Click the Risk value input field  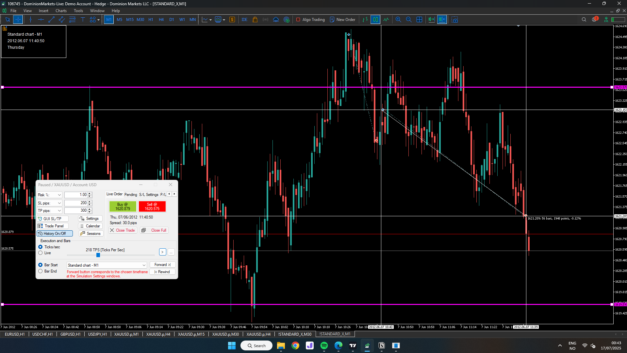(x=76, y=195)
